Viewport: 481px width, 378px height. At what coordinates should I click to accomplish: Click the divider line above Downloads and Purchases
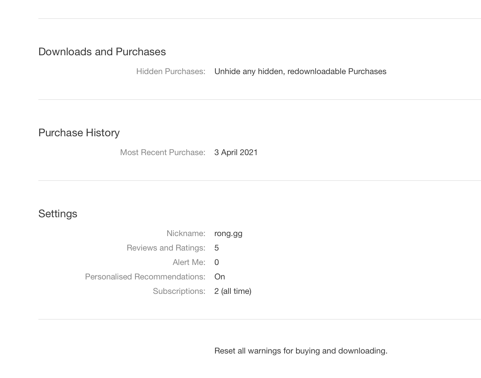259,19
